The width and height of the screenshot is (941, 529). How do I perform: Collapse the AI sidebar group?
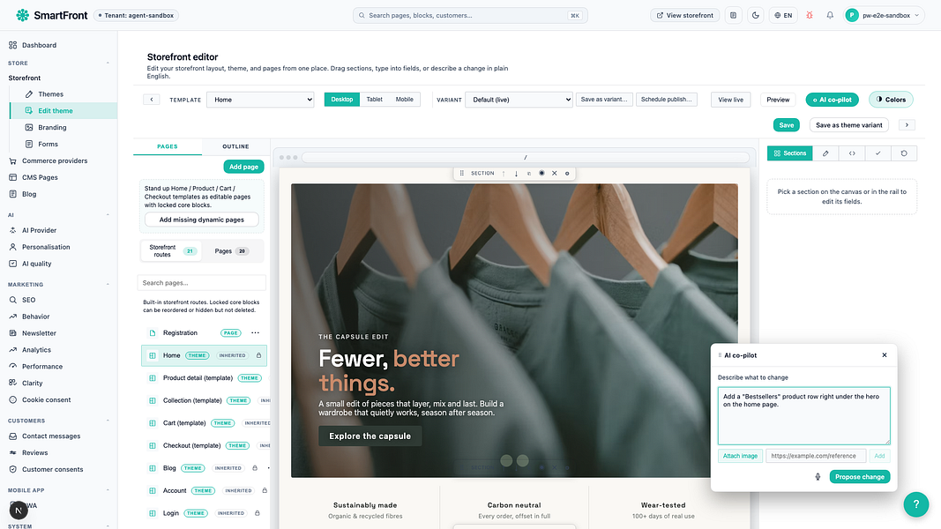tap(108, 215)
